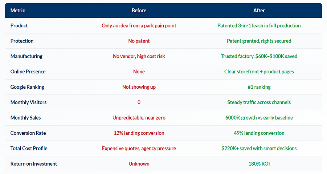The width and height of the screenshot is (327, 174).
Task: Click the Before column header
Action: click(139, 11)
